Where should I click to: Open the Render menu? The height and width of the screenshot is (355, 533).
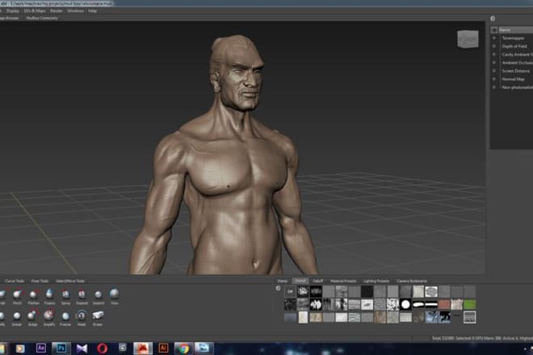[x=57, y=10]
